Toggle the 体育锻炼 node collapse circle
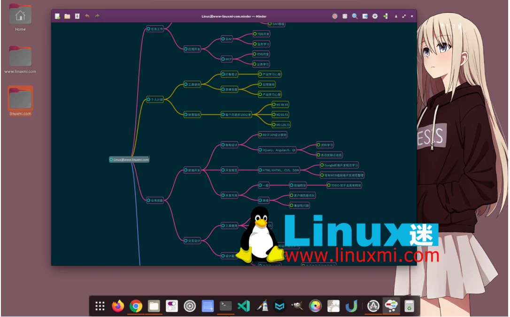 point(186,114)
